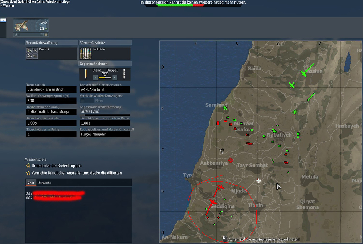
Task: Adjust the flare/chaff ratio slider
Action: pos(105,77)
